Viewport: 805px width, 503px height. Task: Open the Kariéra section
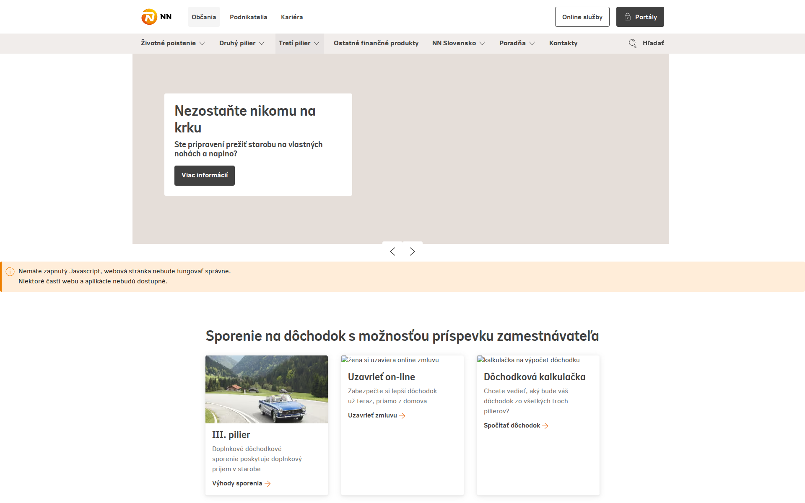point(292,17)
